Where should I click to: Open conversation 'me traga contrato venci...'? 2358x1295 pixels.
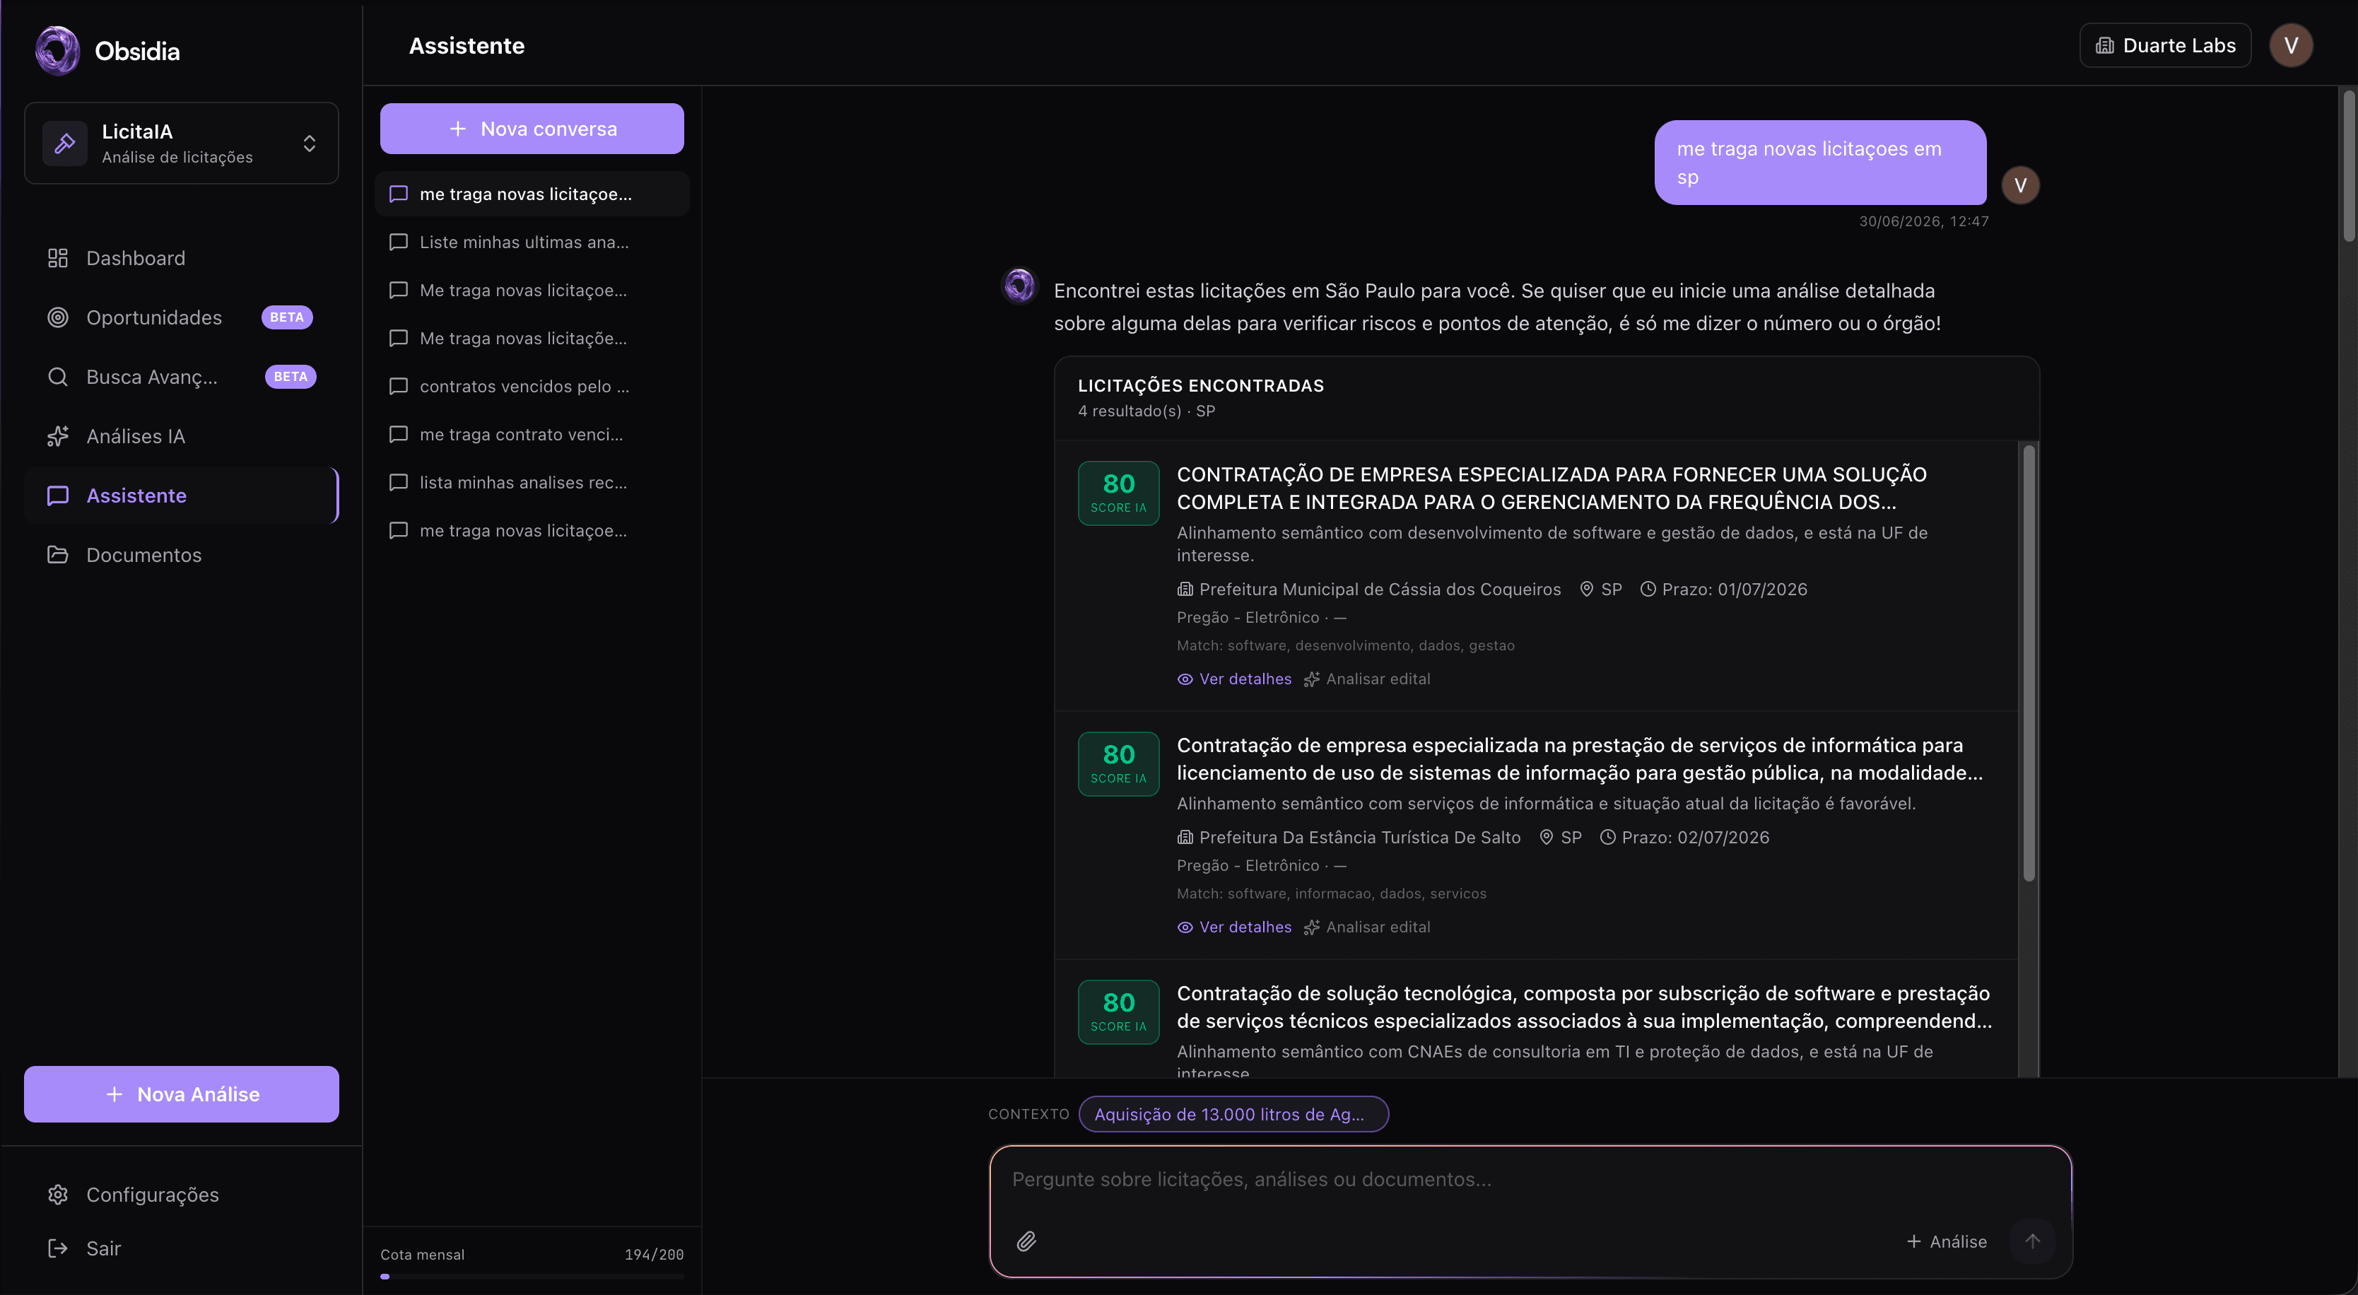[532, 435]
